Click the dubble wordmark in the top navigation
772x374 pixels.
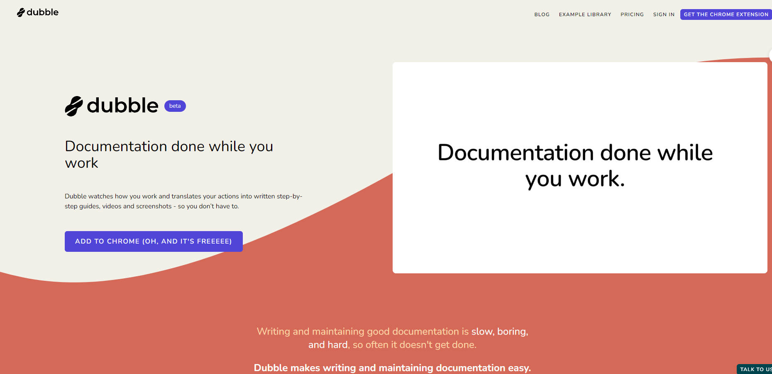pyautogui.click(x=42, y=12)
